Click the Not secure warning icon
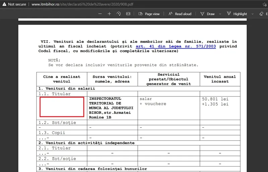 click(4, 4)
